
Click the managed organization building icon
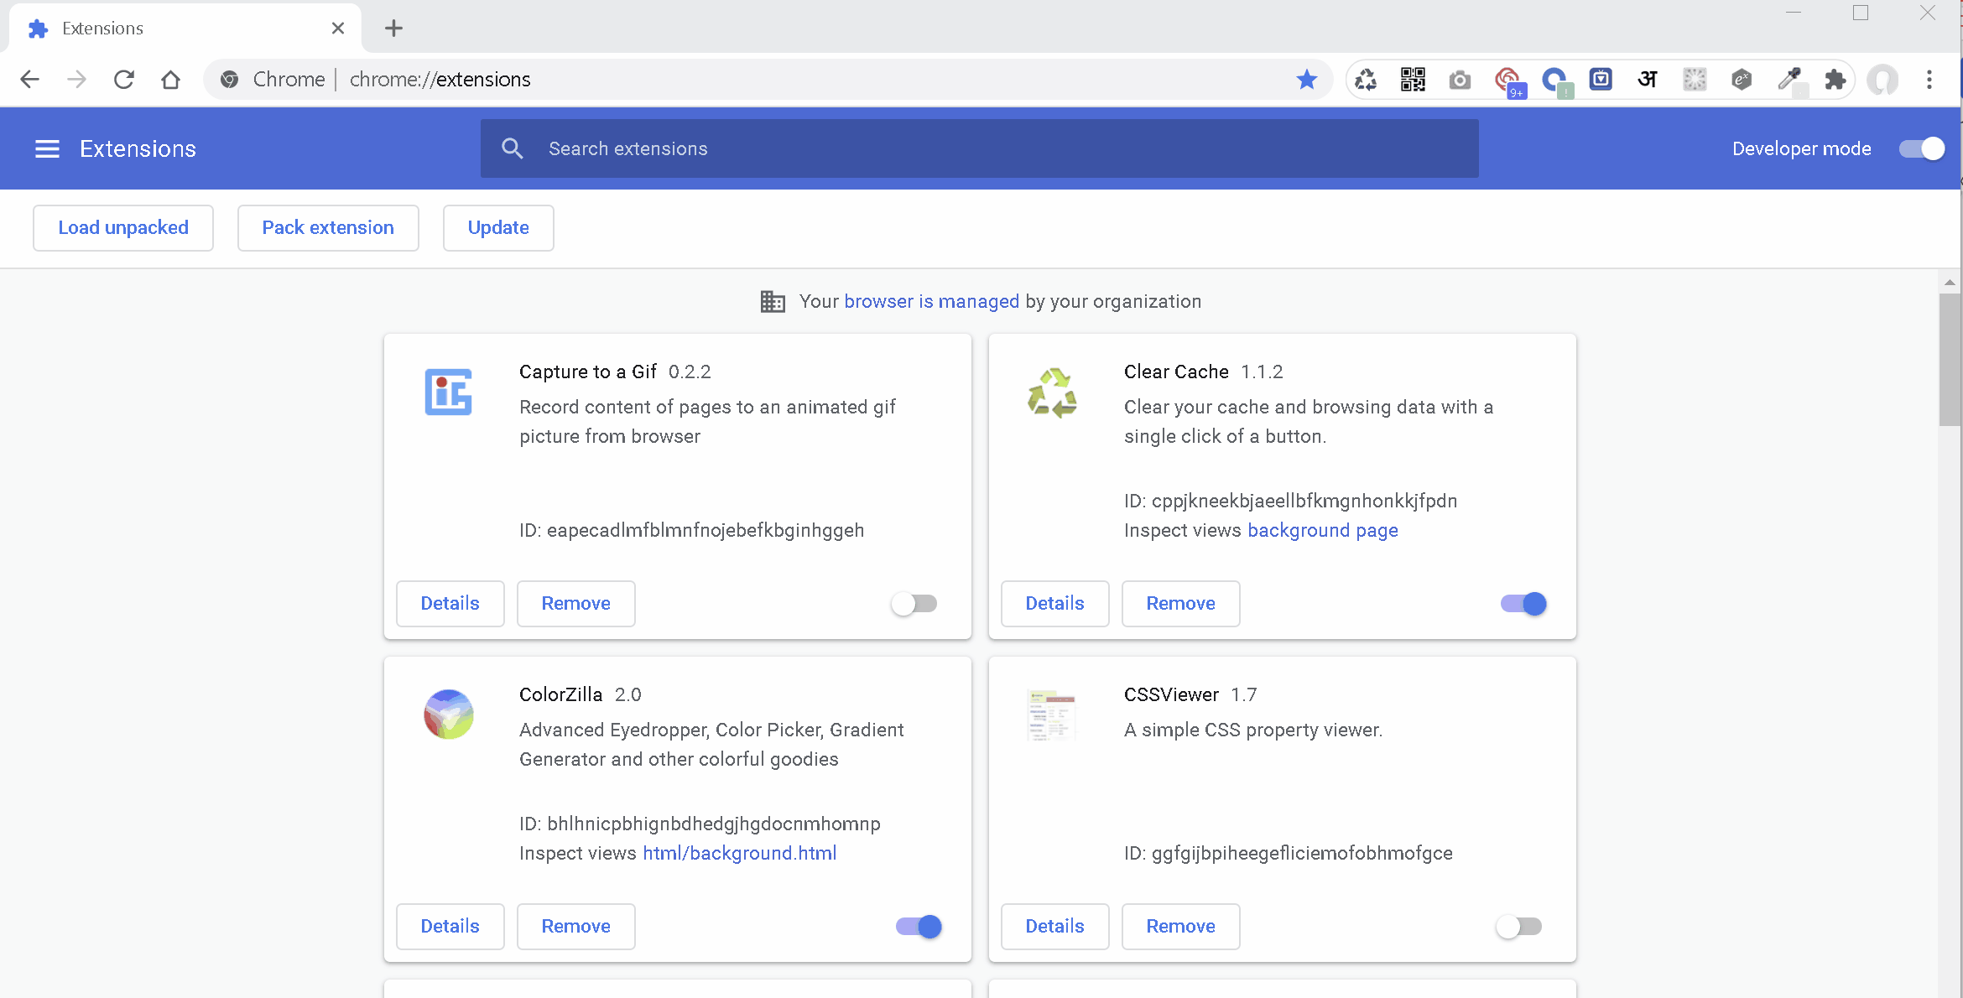[x=773, y=301]
